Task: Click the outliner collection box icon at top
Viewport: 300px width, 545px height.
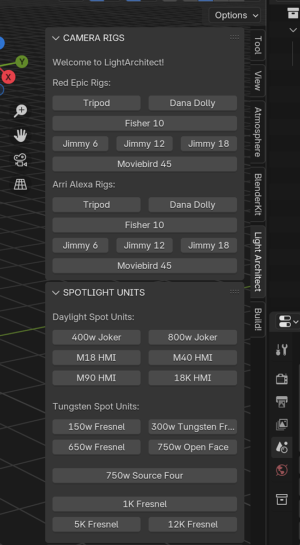Action: 293,13
